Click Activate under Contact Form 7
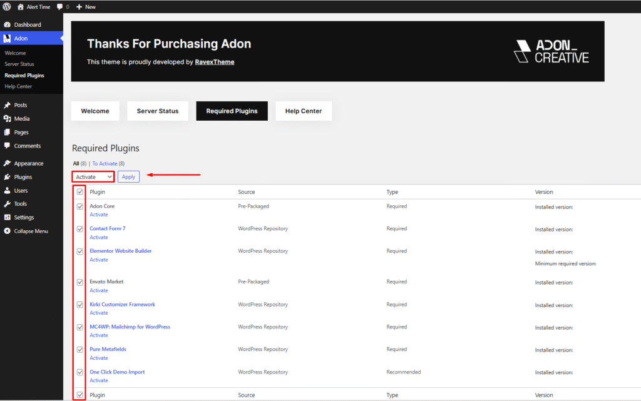The image size is (641, 401). (x=99, y=237)
